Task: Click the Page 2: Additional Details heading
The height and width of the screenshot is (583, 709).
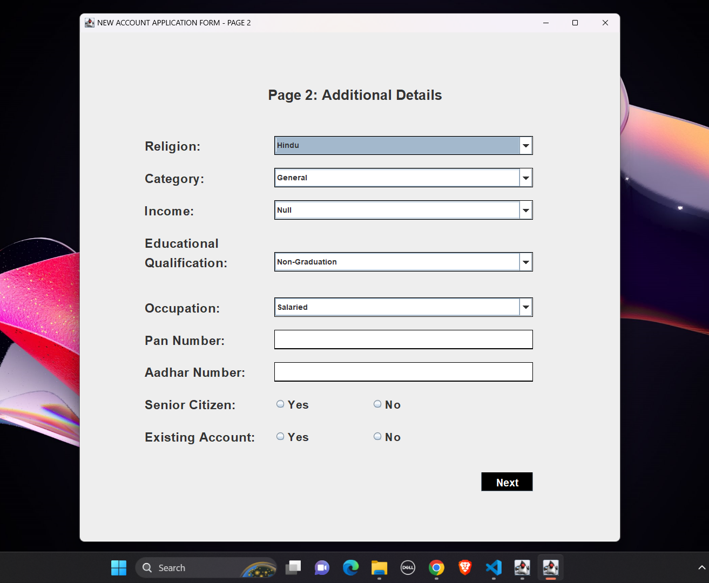Action: (x=355, y=96)
